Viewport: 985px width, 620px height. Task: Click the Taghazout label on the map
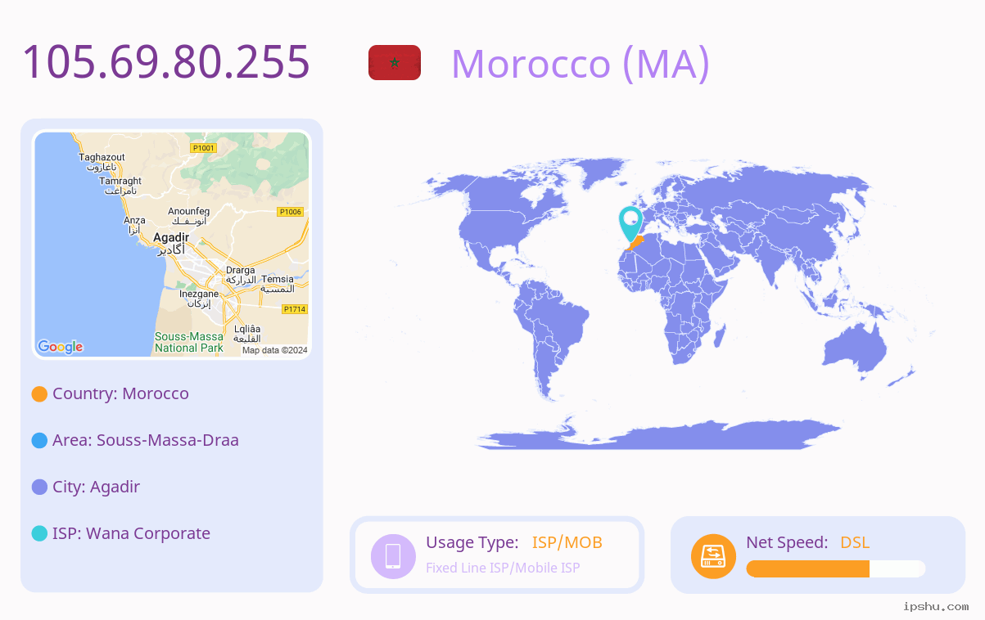[x=102, y=157]
